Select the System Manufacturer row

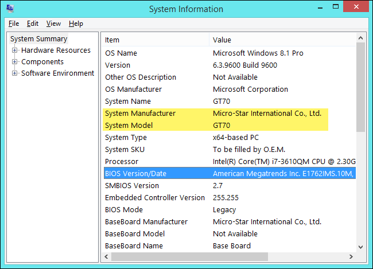(x=230, y=113)
